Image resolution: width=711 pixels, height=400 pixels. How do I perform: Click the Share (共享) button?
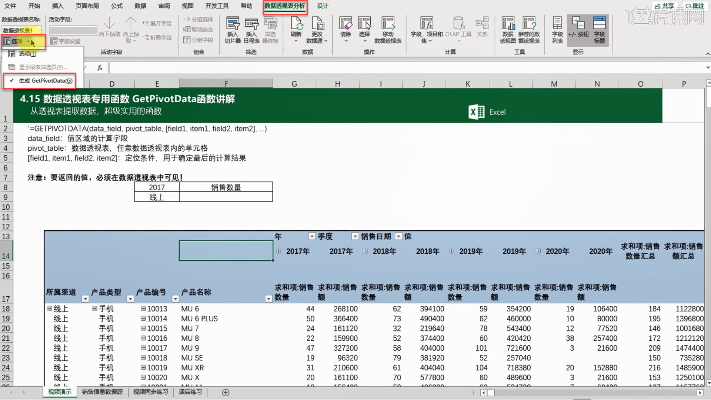[665, 6]
